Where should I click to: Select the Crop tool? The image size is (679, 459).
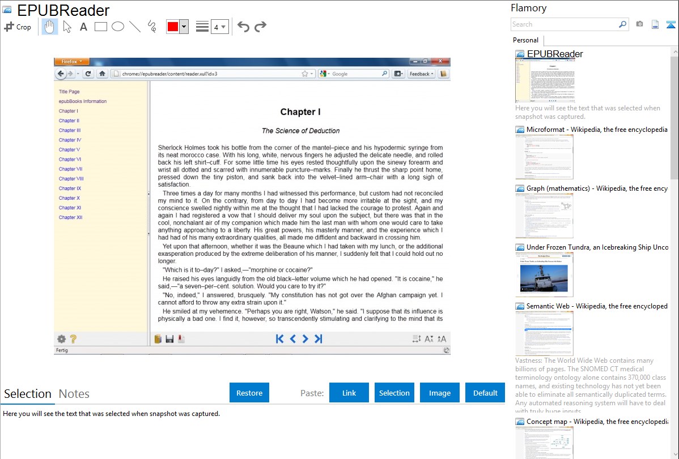(18, 27)
